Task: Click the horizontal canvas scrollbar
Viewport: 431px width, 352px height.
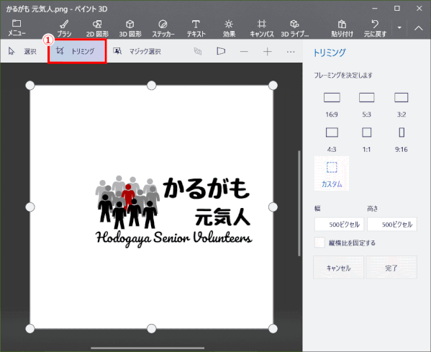Action: pos(148,348)
